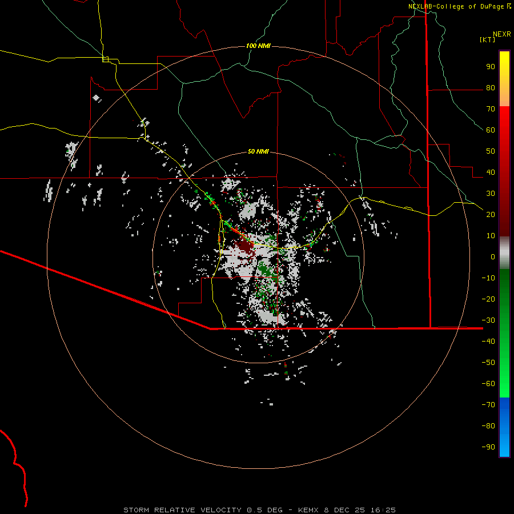The height and width of the screenshot is (514, 514).
Task: Click the large dark red velocity patch near radar center
Action: coord(244,247)
